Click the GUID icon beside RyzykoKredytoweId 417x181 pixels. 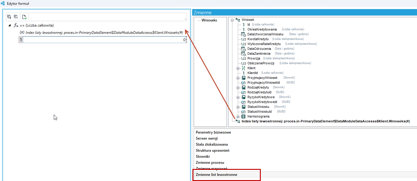click(244, 102)
